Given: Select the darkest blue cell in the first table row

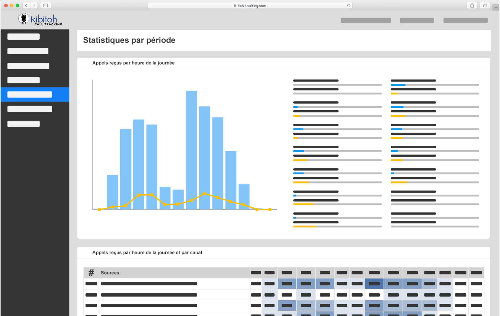Looking at the screenshot, I should click(374, 284).
